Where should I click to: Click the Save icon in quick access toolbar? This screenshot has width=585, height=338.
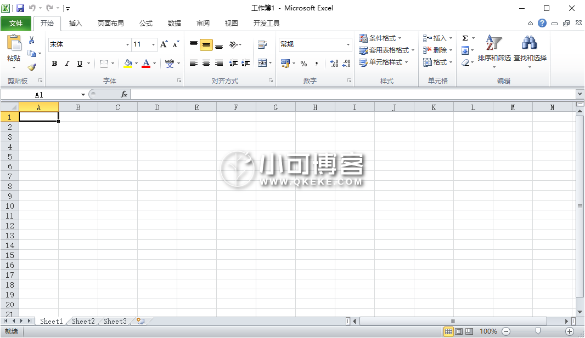click(x=20, y=8)
